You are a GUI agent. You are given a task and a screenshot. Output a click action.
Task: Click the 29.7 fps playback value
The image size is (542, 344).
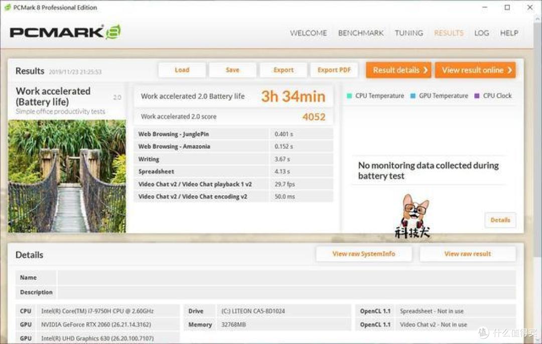(285, 184)
